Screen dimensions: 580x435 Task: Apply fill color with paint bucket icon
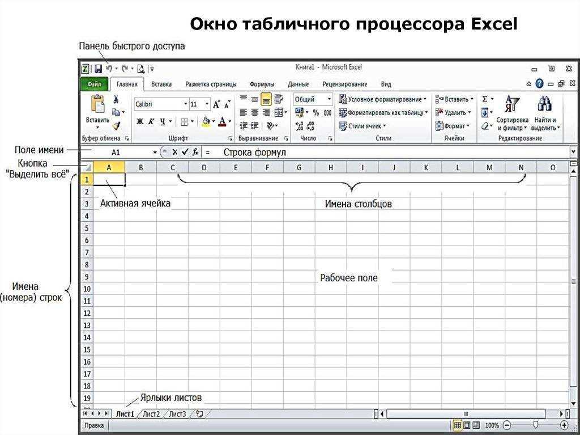(x=206, y=121)
